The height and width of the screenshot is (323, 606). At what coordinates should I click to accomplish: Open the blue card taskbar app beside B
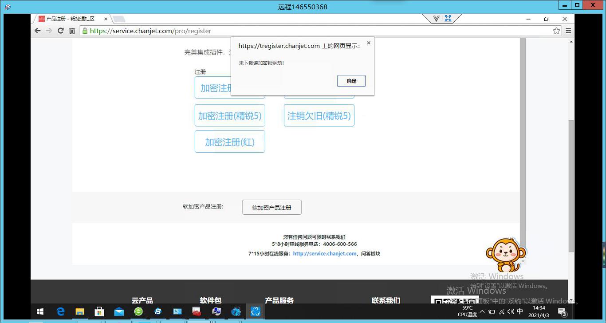pyautogui.click(x=177, y=312)
